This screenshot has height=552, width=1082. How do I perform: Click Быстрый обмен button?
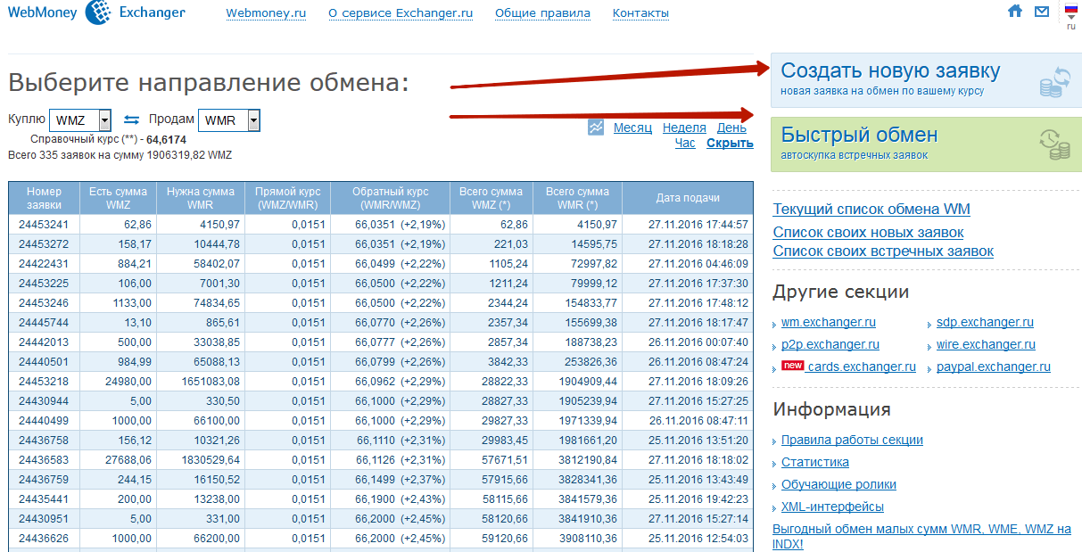[926, 144]
